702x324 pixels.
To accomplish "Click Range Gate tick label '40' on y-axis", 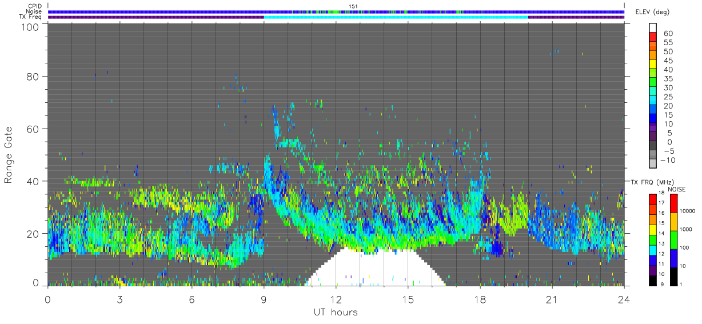I will point(33,181).
